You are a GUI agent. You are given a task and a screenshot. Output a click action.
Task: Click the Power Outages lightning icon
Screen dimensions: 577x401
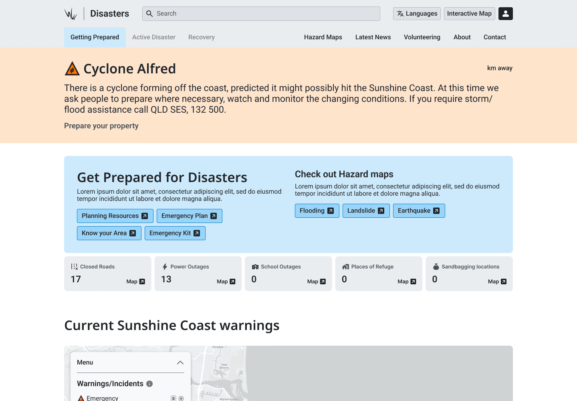(x=165, y=267)
